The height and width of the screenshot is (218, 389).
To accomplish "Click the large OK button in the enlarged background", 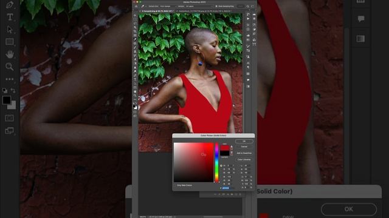I will pos(349,210).
